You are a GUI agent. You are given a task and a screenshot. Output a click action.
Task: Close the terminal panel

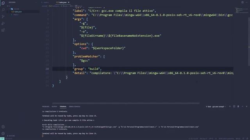coord(246,107)
